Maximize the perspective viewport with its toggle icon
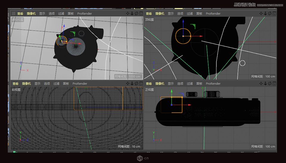 (x=141, y=13)
